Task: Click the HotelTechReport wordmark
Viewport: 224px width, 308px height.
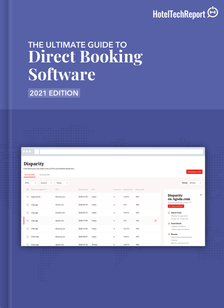Action: coord(179,14)
